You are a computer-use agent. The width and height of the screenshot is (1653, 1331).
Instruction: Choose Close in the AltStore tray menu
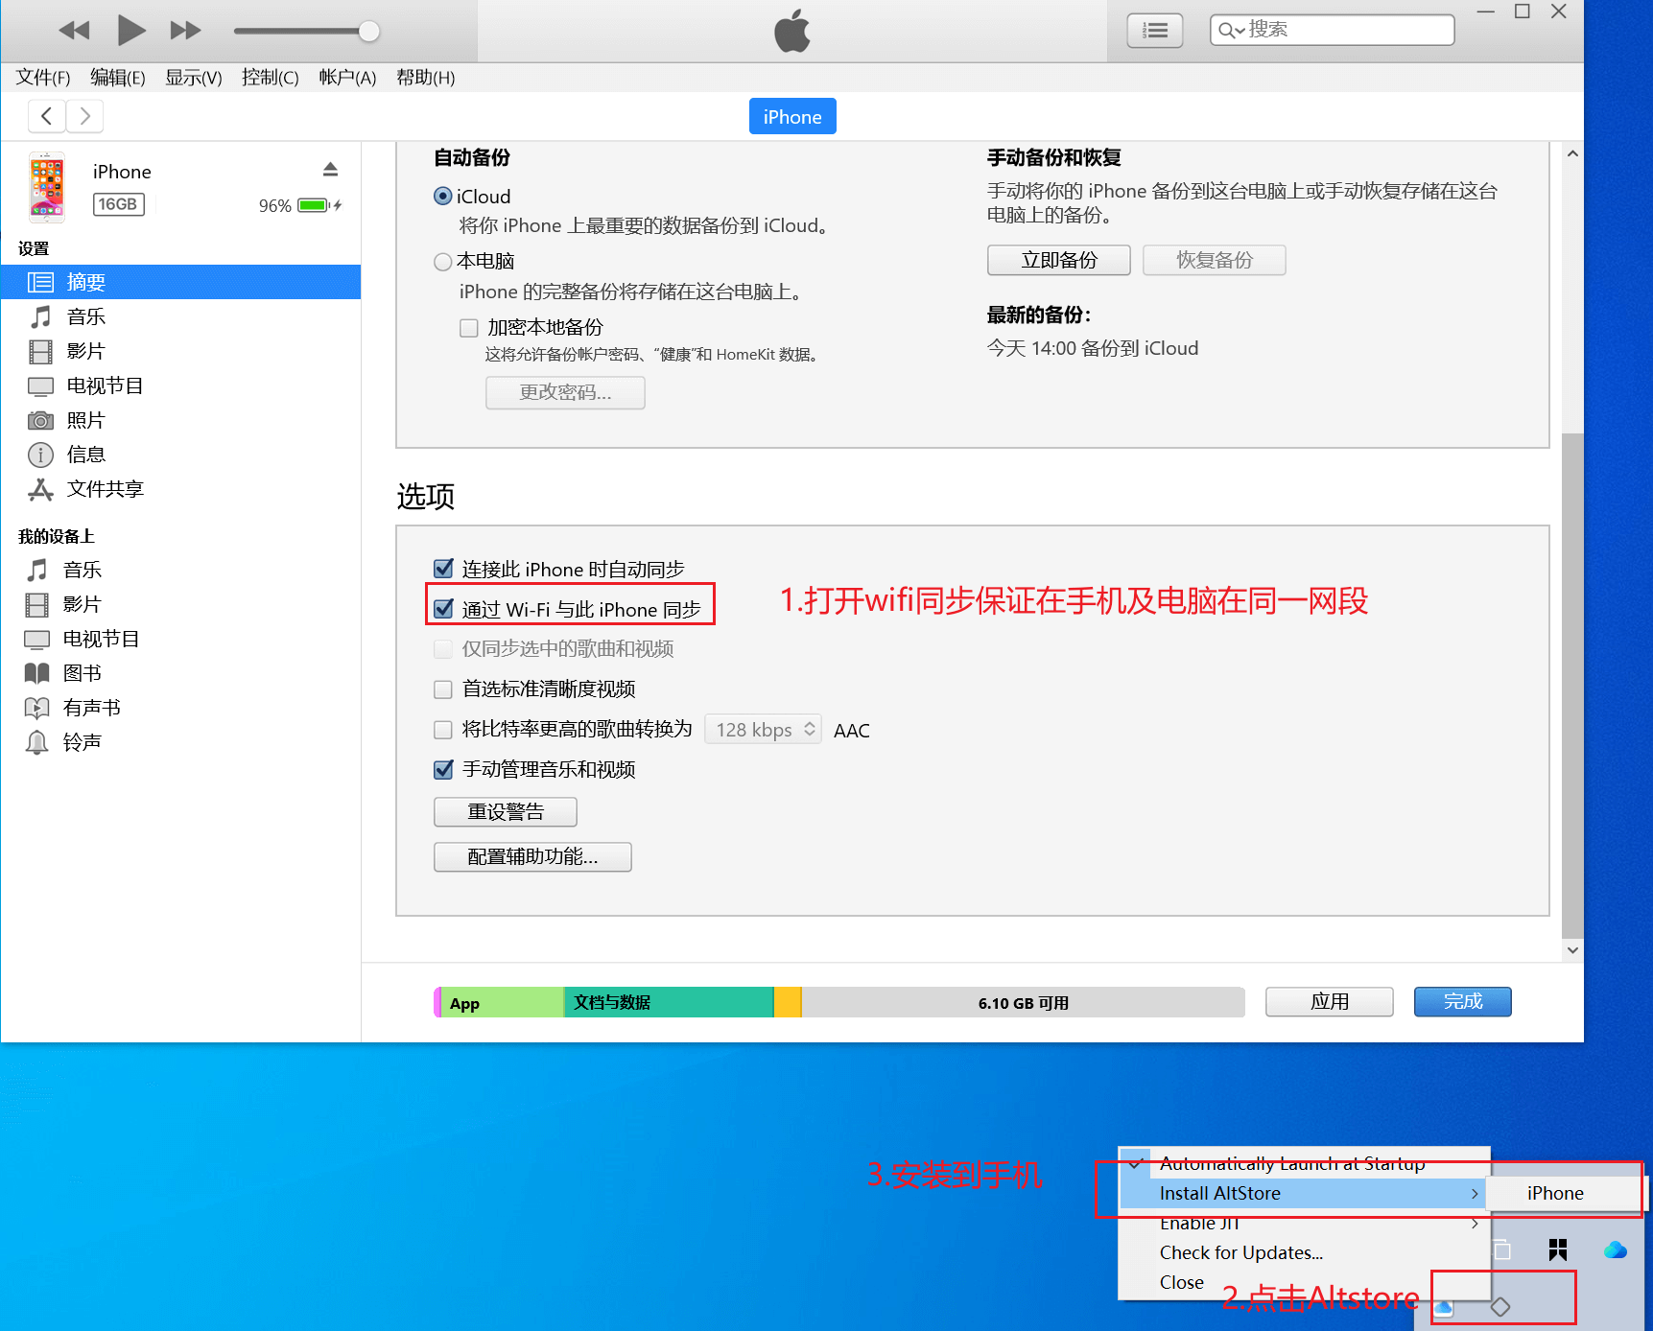coord(1304,1283)
